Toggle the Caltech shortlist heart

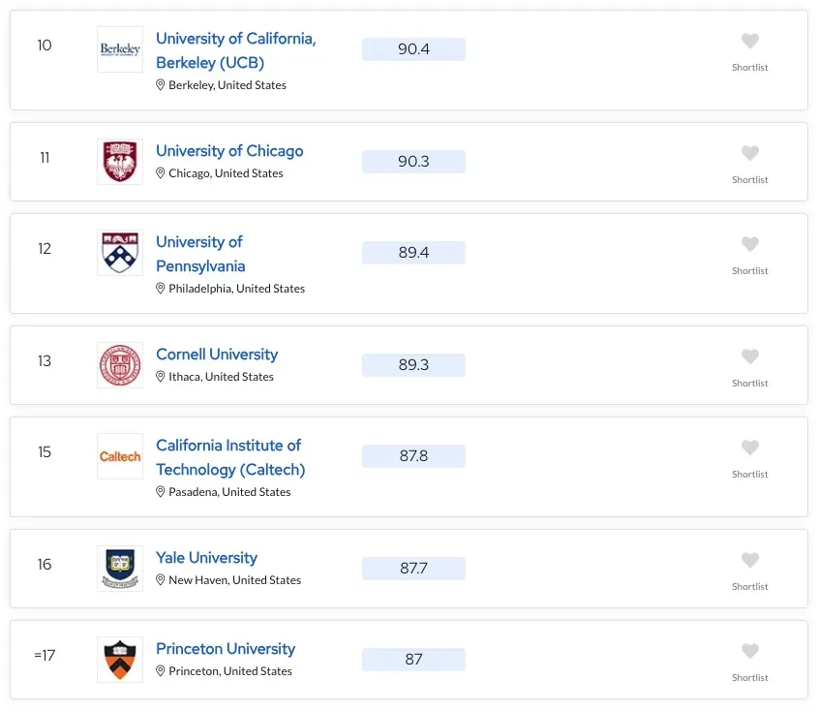[x=750, y=448]
